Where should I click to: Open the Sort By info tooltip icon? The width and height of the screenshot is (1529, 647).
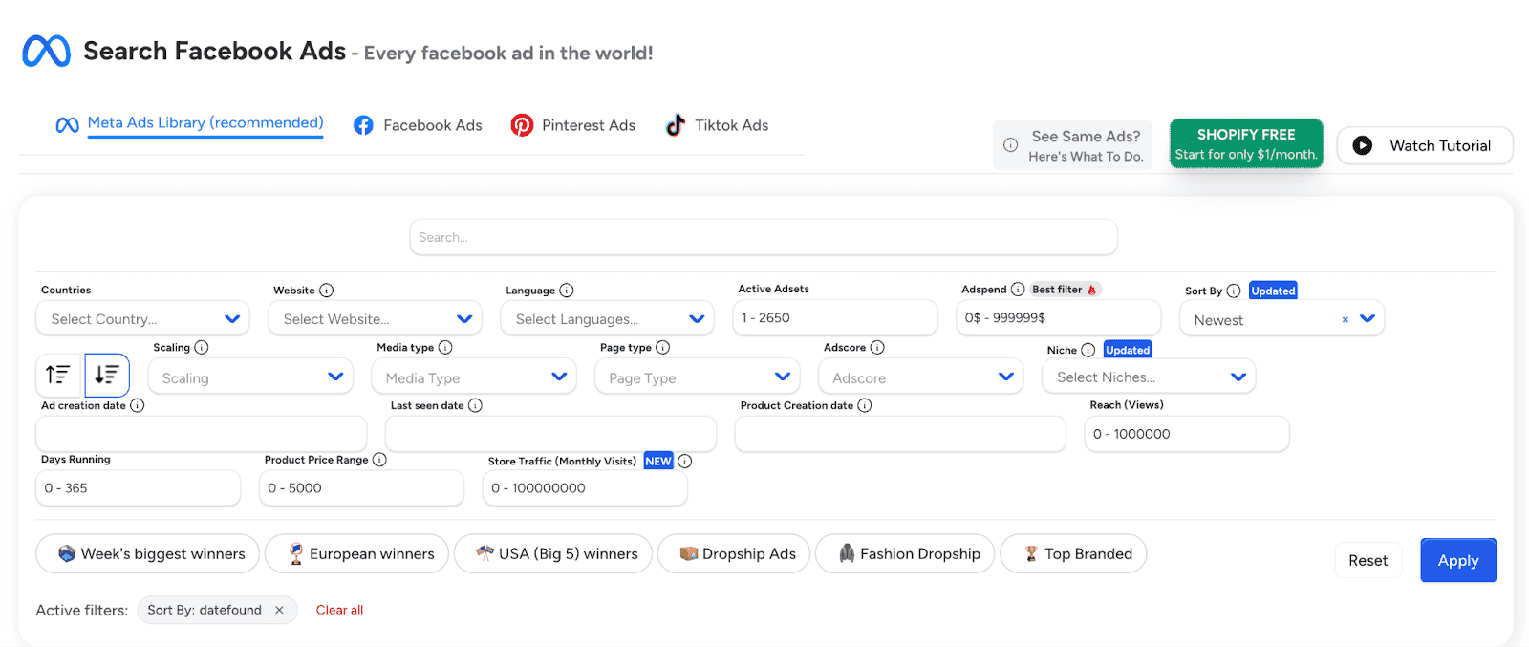(x=1234, y=291)
